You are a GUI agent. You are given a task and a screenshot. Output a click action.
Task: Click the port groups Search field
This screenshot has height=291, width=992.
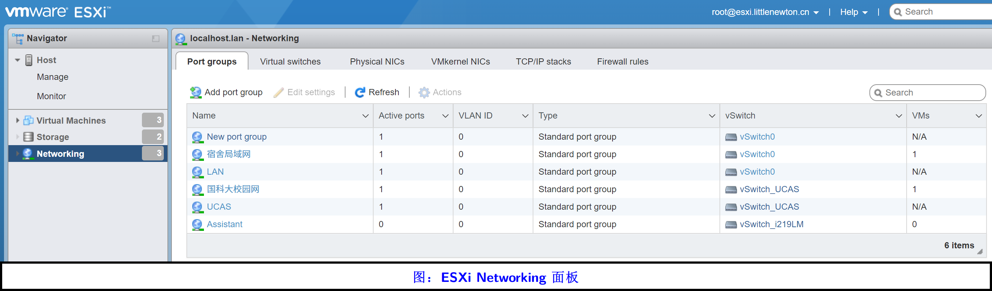point(927,93)
